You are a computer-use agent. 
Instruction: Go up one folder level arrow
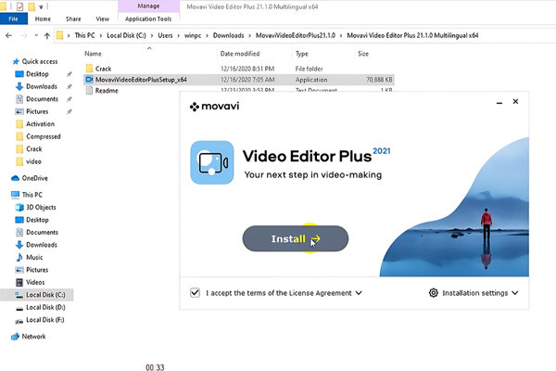[x=47, y=35]
